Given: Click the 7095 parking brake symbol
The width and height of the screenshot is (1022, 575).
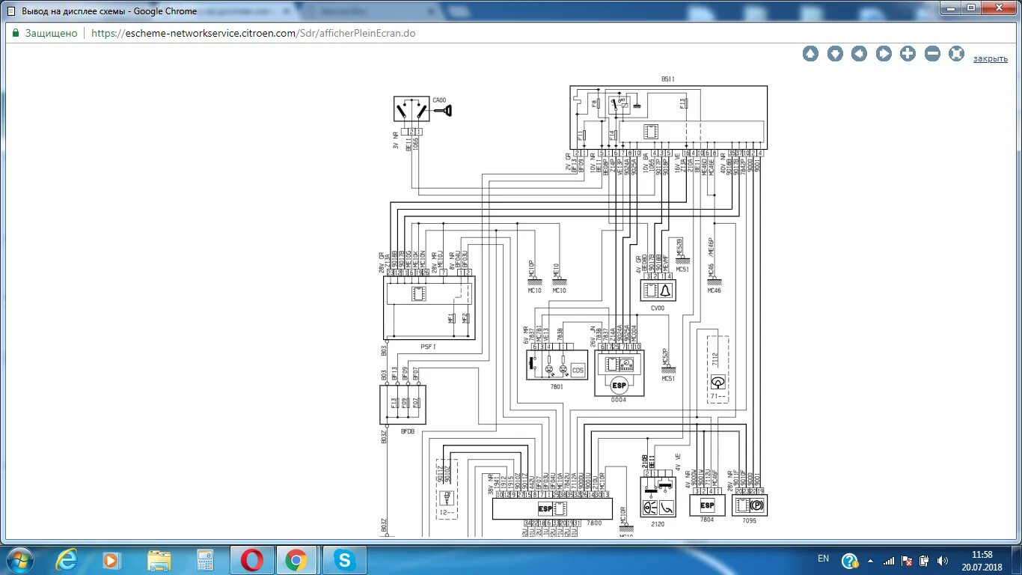Looking at the screenshot, I should [750, 505].
